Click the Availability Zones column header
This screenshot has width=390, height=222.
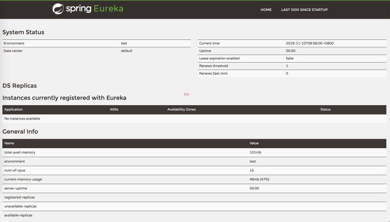coord(181,109)
